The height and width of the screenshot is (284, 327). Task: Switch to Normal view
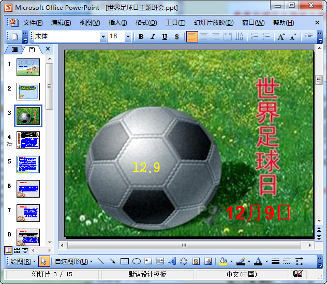point(9,250)
